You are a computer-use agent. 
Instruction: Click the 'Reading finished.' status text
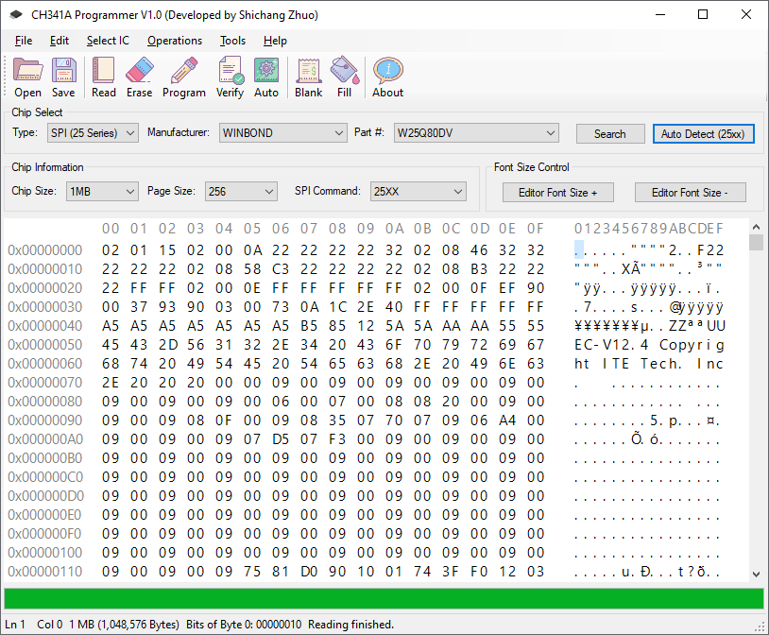tap(350, 625)
